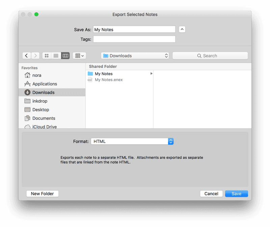Collapse the dialog with the chevron button
Screen dimensions: 270x227
click(x=182, y=29)
